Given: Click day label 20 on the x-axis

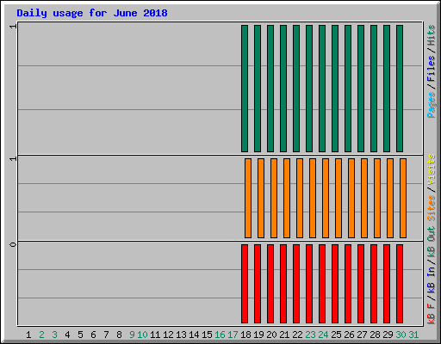Looking at the screenshot, I should (x=271, y=335).
